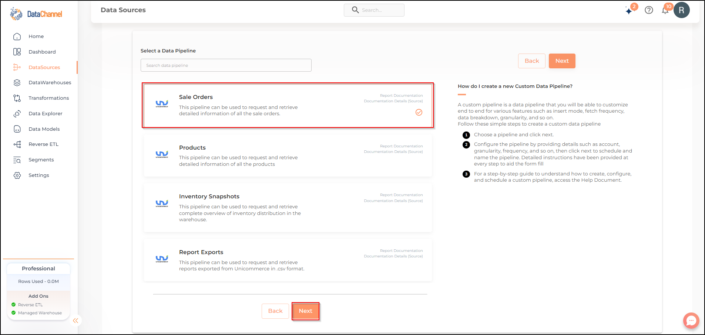The image size is (705, 335).
Task: Open Documentation Details (Source) link for Products
Action: click(x=393, y=152)
